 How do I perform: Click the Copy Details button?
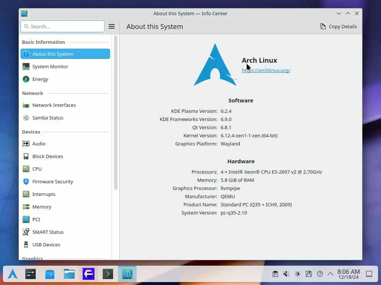click(x=338, y=26)
